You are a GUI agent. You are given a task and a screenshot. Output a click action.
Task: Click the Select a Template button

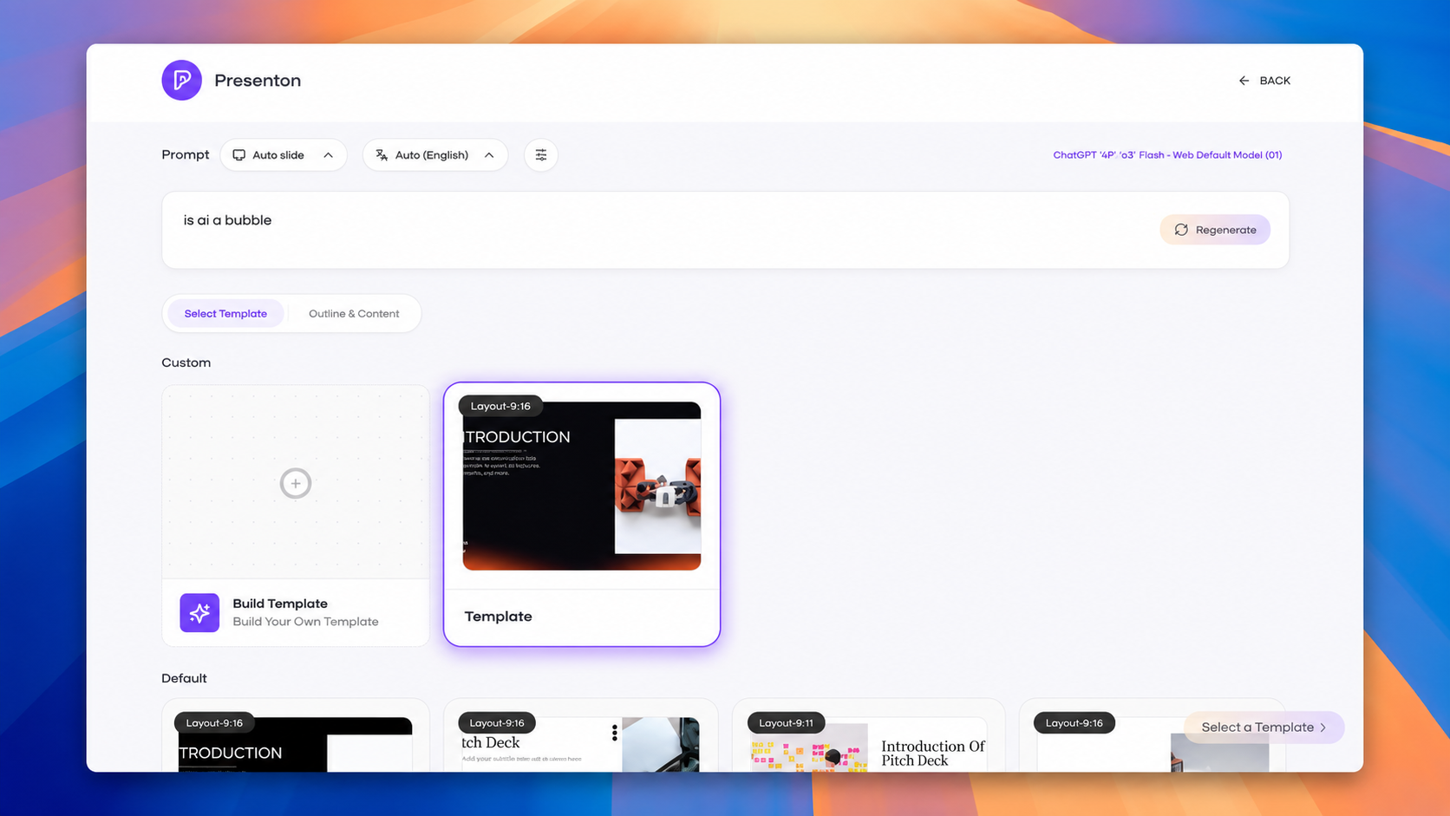[1264, 728]
